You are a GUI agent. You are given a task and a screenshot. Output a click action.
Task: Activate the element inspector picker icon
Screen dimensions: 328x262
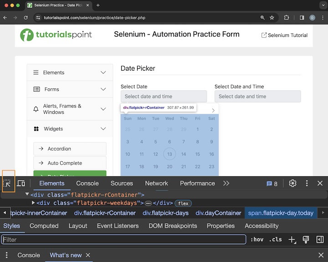pos(7,183)
